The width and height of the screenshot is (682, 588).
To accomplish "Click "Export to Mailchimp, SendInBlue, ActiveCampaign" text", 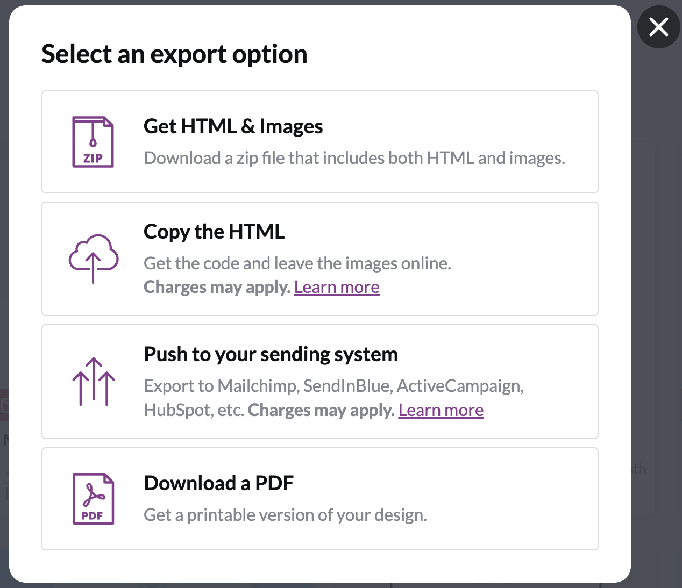I will point(333,386).
